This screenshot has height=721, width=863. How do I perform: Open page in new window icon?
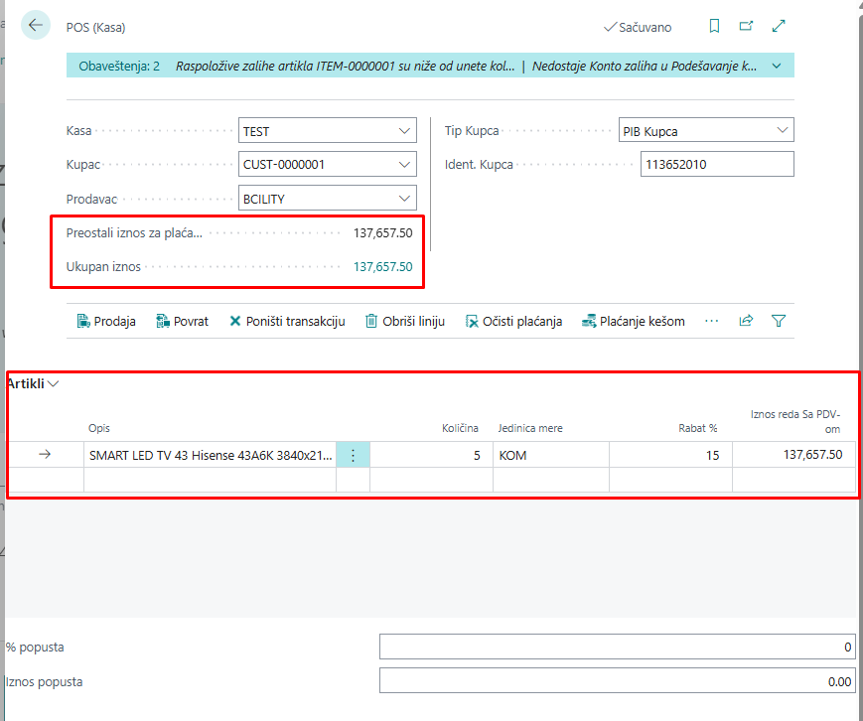pyautogui.click(x=747, y=27)
